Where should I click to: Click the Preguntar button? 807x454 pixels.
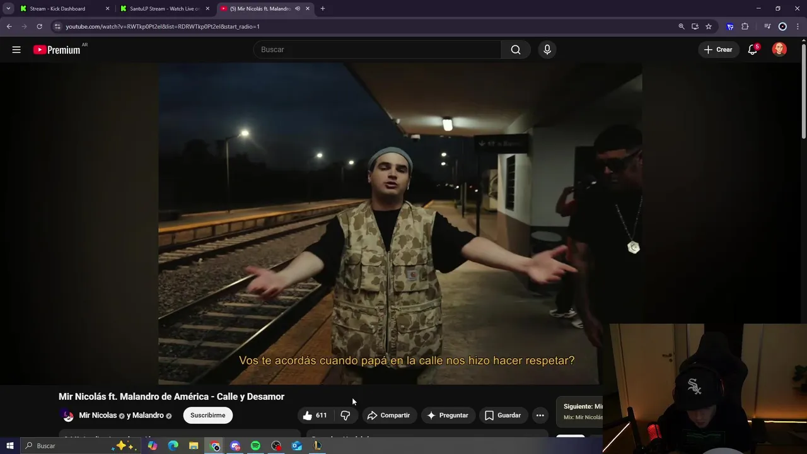(x=448, y=416)
